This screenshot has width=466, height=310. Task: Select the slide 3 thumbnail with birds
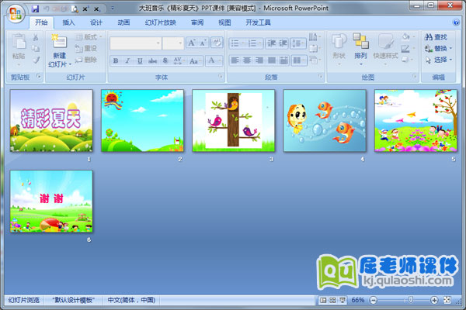233,120
